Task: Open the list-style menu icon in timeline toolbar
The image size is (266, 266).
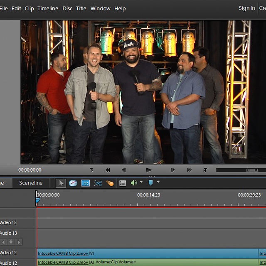Action: pyautogui.click(x=123, y=183)
